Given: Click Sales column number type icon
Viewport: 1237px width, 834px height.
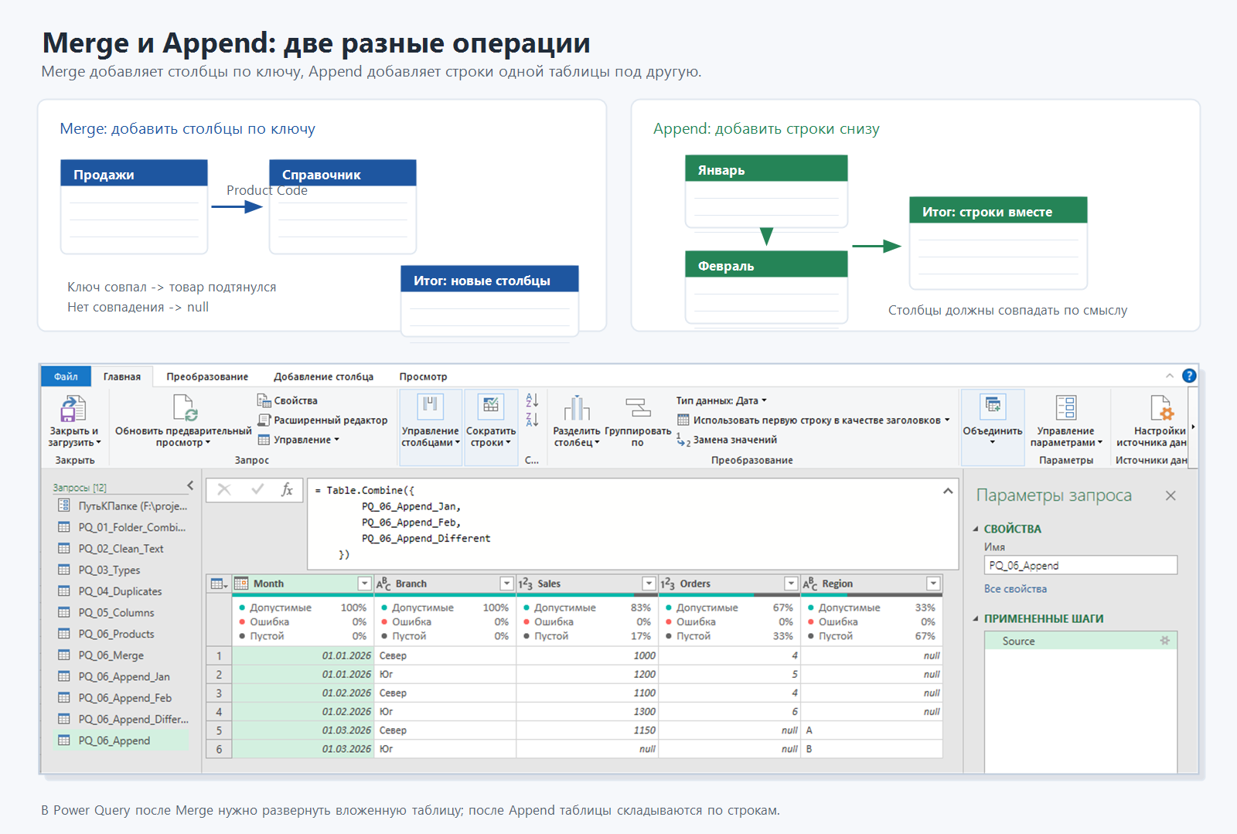Looking at the screenshot, I should coord(526,584).
